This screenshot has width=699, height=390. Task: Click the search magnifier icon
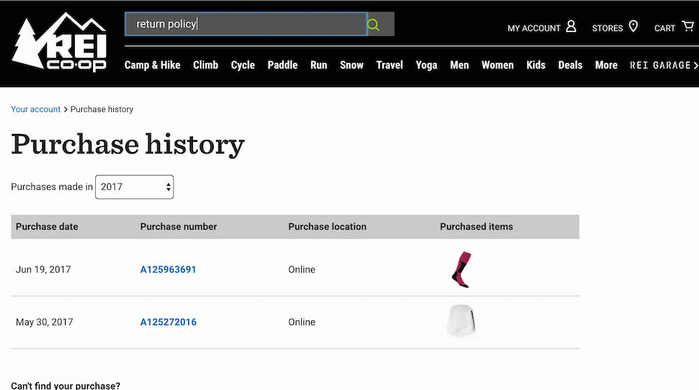pyautogui.click(x=373, y=25)
